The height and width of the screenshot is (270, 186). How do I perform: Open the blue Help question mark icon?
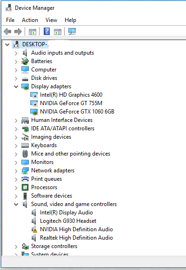coord(46,31)
